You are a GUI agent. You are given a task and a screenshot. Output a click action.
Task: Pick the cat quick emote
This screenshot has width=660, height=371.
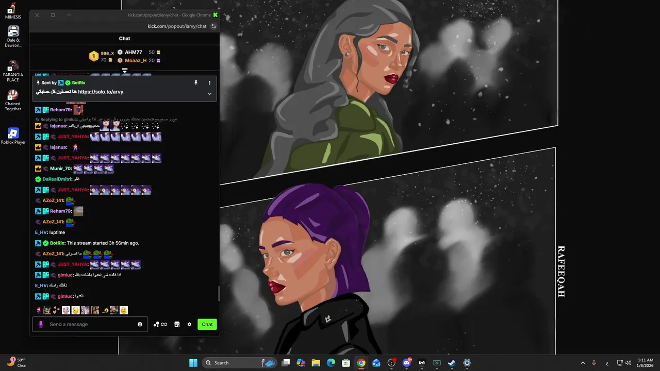47,310
